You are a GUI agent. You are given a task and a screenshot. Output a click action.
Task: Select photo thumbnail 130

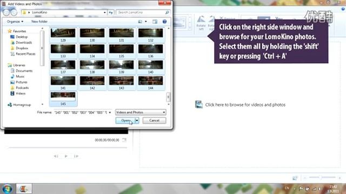(92, 35)
